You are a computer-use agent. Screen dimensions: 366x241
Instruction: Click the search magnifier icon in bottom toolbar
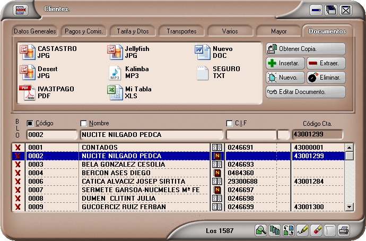click(261, 230)
